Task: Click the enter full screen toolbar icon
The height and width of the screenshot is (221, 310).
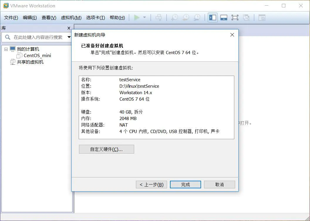Action: pyautogui.click(x=235, y=17)
